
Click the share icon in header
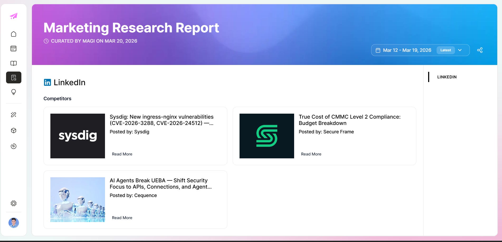pos(480,50)
